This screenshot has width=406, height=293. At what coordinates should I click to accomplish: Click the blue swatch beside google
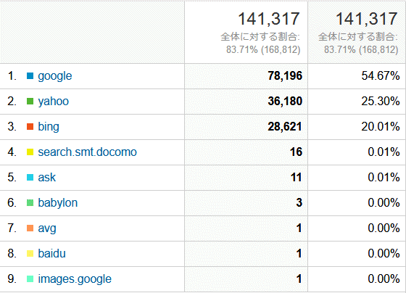(x=30, y=76)
